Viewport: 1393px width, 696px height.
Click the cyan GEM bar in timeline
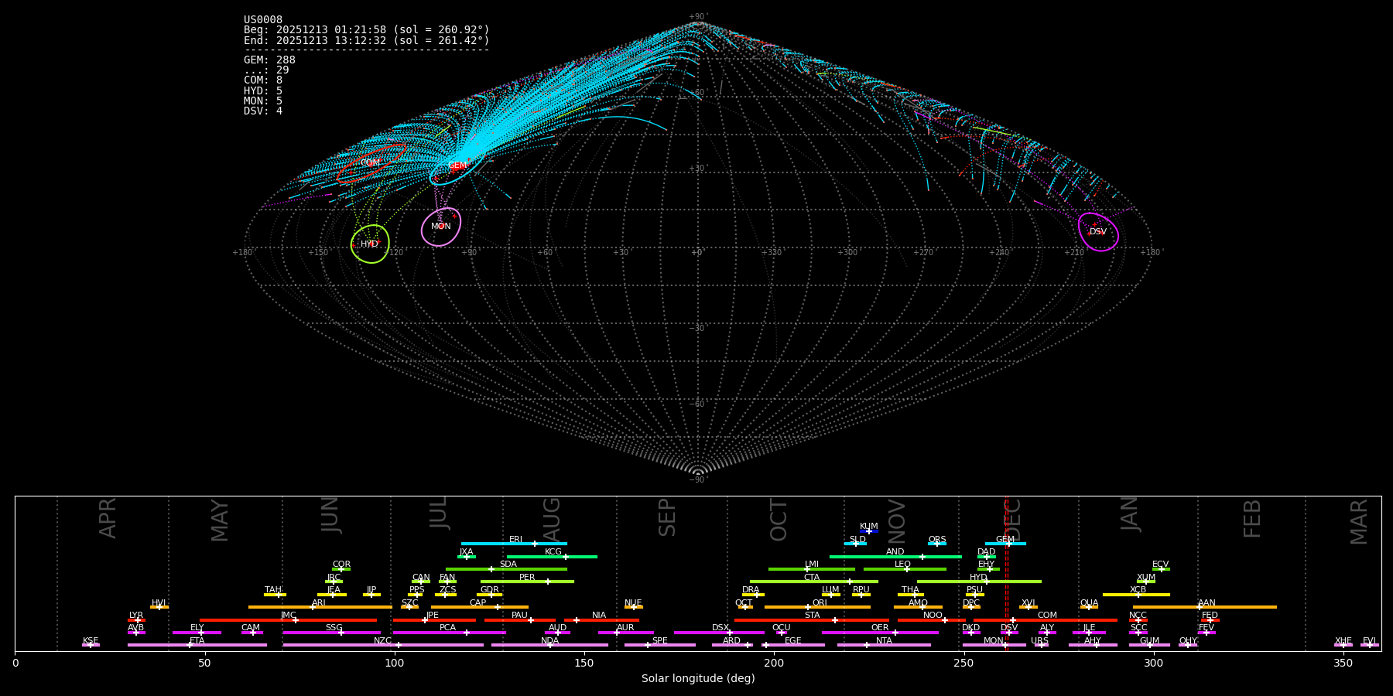[x=1005, y=544]
